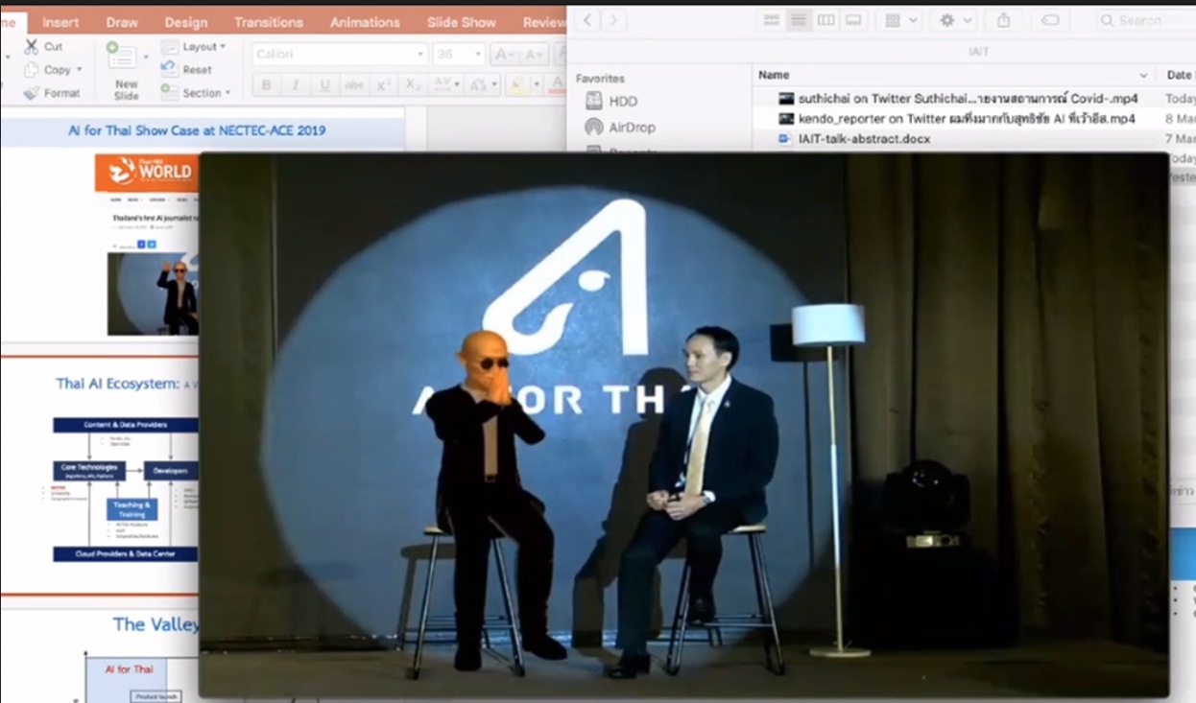
Task: Go back in the Finder window
Action: point(588,20)
